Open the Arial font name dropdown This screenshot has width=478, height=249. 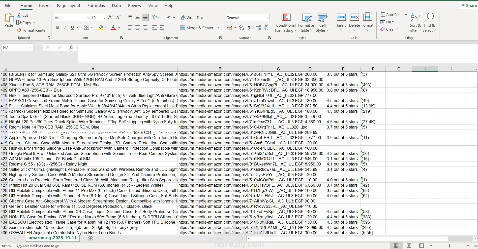[x=88, y=18]
